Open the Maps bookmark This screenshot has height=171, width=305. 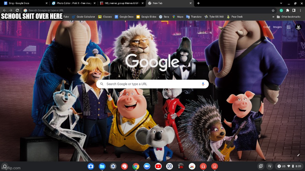click(x=178, y=17)
